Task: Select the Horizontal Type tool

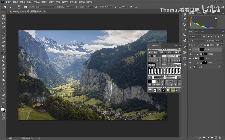Action: click(x=4, y=84)
